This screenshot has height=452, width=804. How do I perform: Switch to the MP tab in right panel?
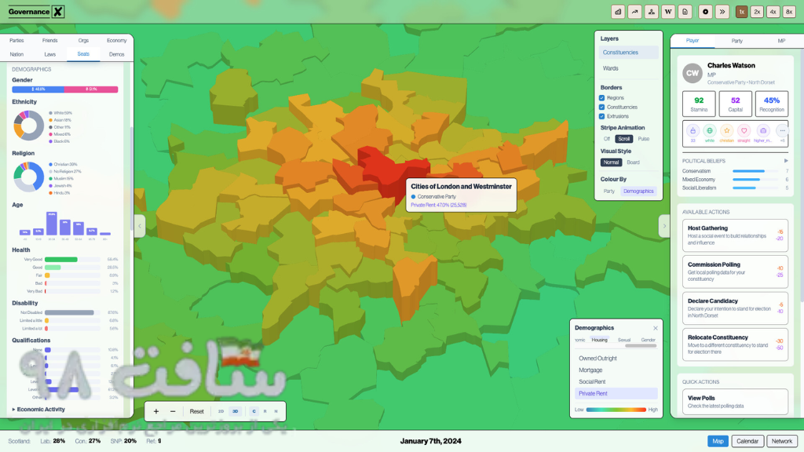[x=781, y=41]
